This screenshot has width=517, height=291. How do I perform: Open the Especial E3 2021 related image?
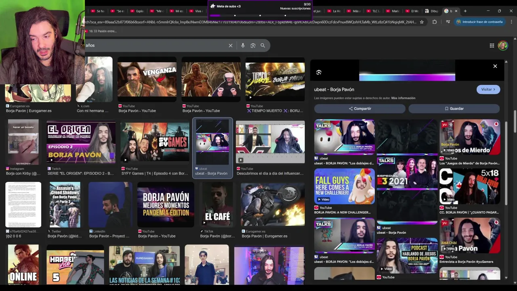point(407,172)
